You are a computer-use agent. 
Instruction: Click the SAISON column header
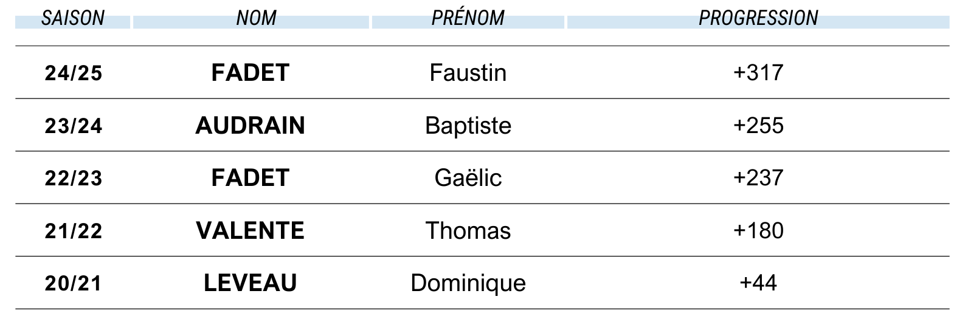[x=73, y=18]
